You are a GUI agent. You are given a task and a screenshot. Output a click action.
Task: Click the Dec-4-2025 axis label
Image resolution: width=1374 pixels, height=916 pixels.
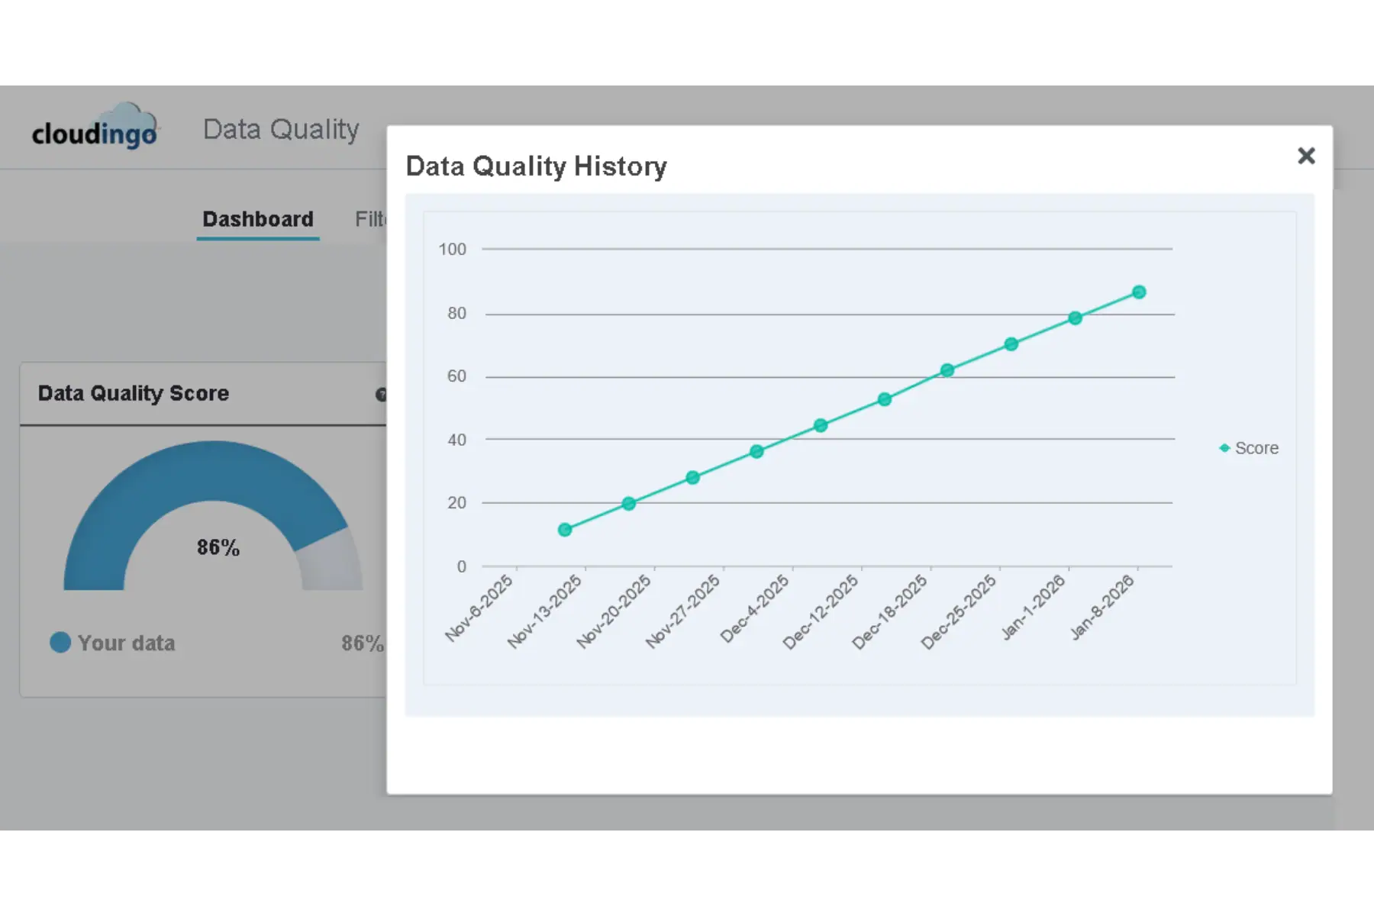(754, 608)
